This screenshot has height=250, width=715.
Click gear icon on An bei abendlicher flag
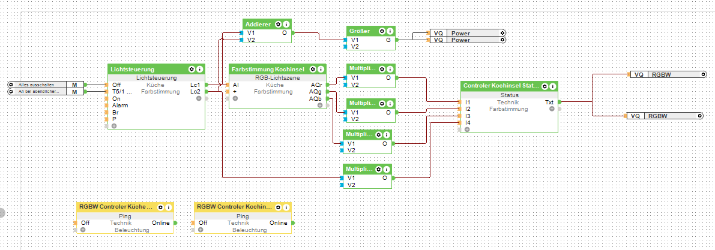tap(12, 92)
